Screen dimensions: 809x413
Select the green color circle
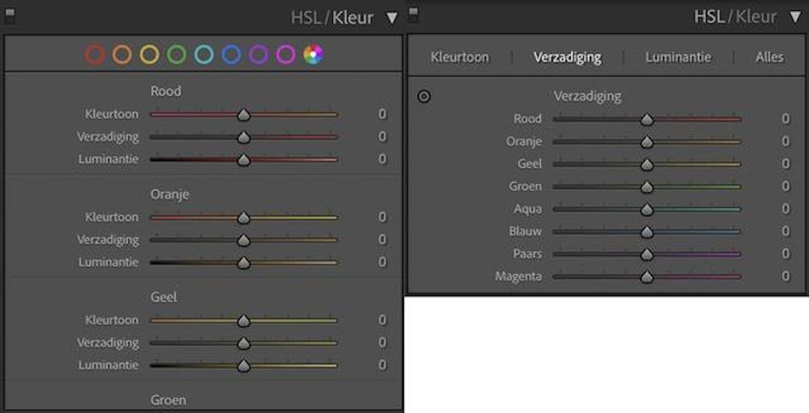pyautogui.click(x=177, y=55)
